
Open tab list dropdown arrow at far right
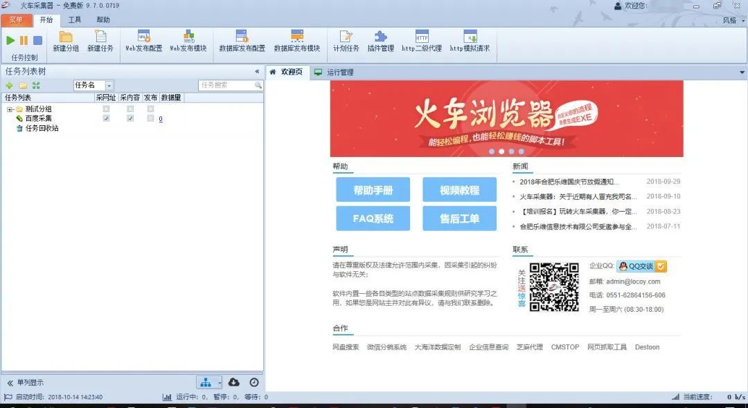coord(742,73)
